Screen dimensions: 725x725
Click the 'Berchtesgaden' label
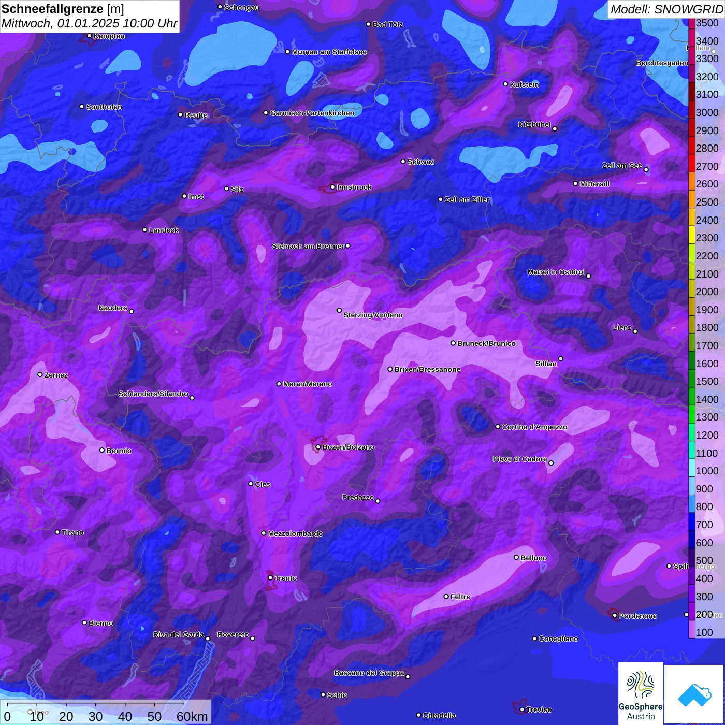coord(662,63)
